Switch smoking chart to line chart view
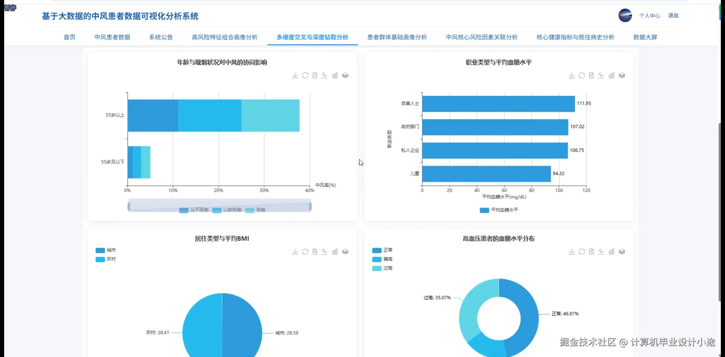 [325, 75]
